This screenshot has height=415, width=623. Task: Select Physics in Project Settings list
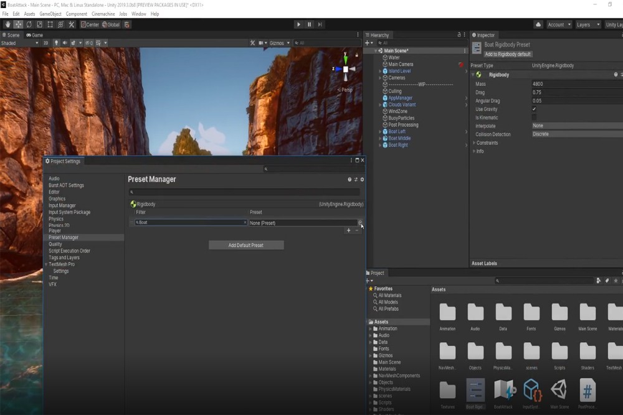56,219
